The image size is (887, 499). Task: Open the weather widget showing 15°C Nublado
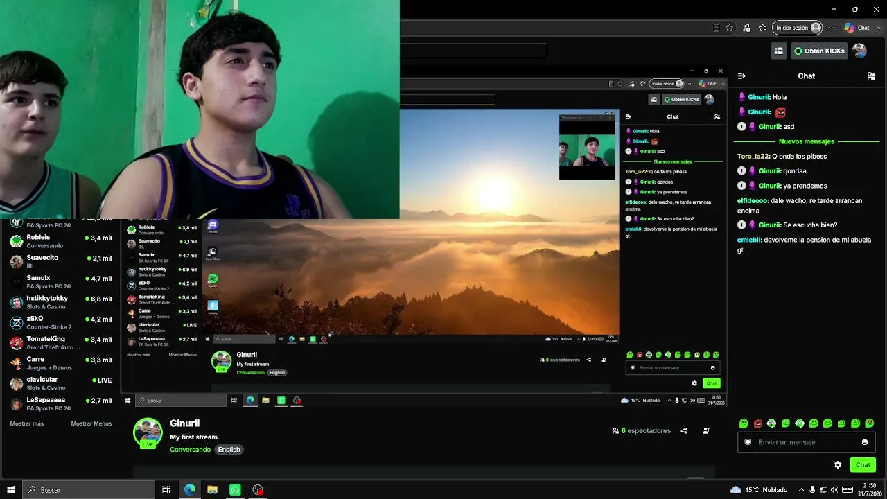click(x=760, y=490)
